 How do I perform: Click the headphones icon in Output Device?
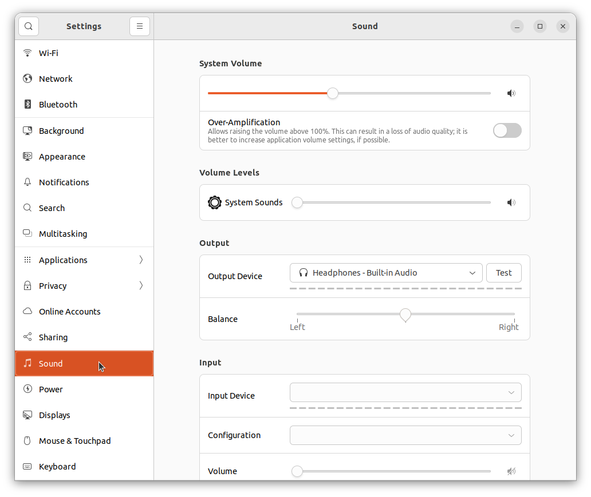tap(304, 273)
